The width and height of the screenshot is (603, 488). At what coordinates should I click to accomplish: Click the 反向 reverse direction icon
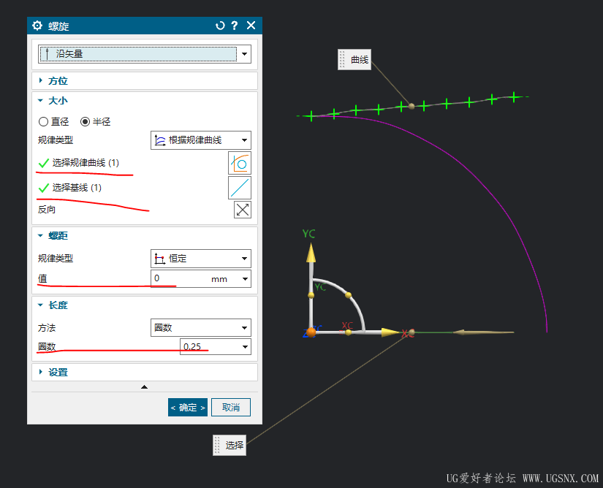pyautogui.click(x=243, y=210)
